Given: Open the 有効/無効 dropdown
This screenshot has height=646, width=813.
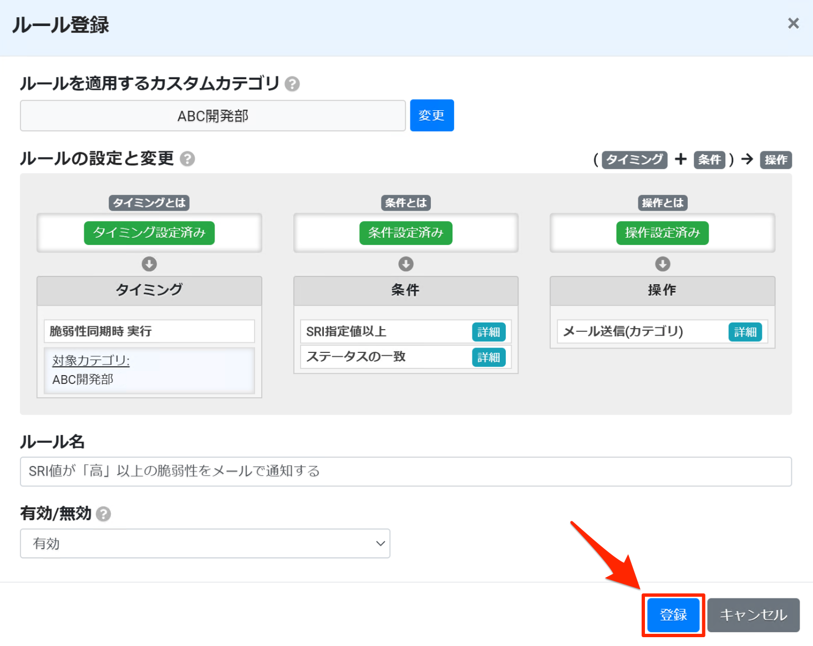Looking at the screenshot, I should pos(205,544).
